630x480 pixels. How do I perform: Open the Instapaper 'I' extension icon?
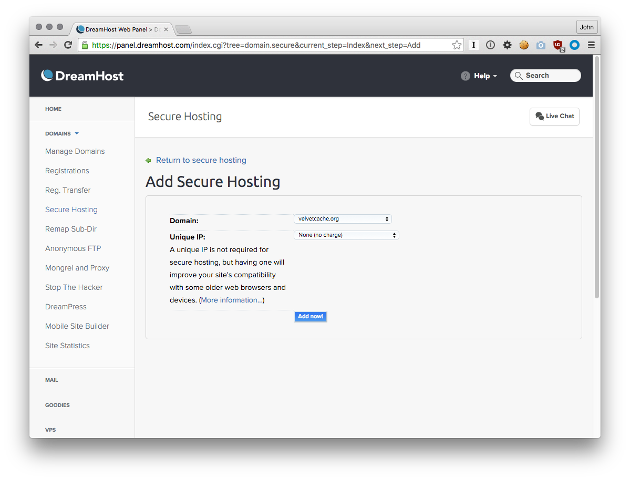[x=474, y=45]
